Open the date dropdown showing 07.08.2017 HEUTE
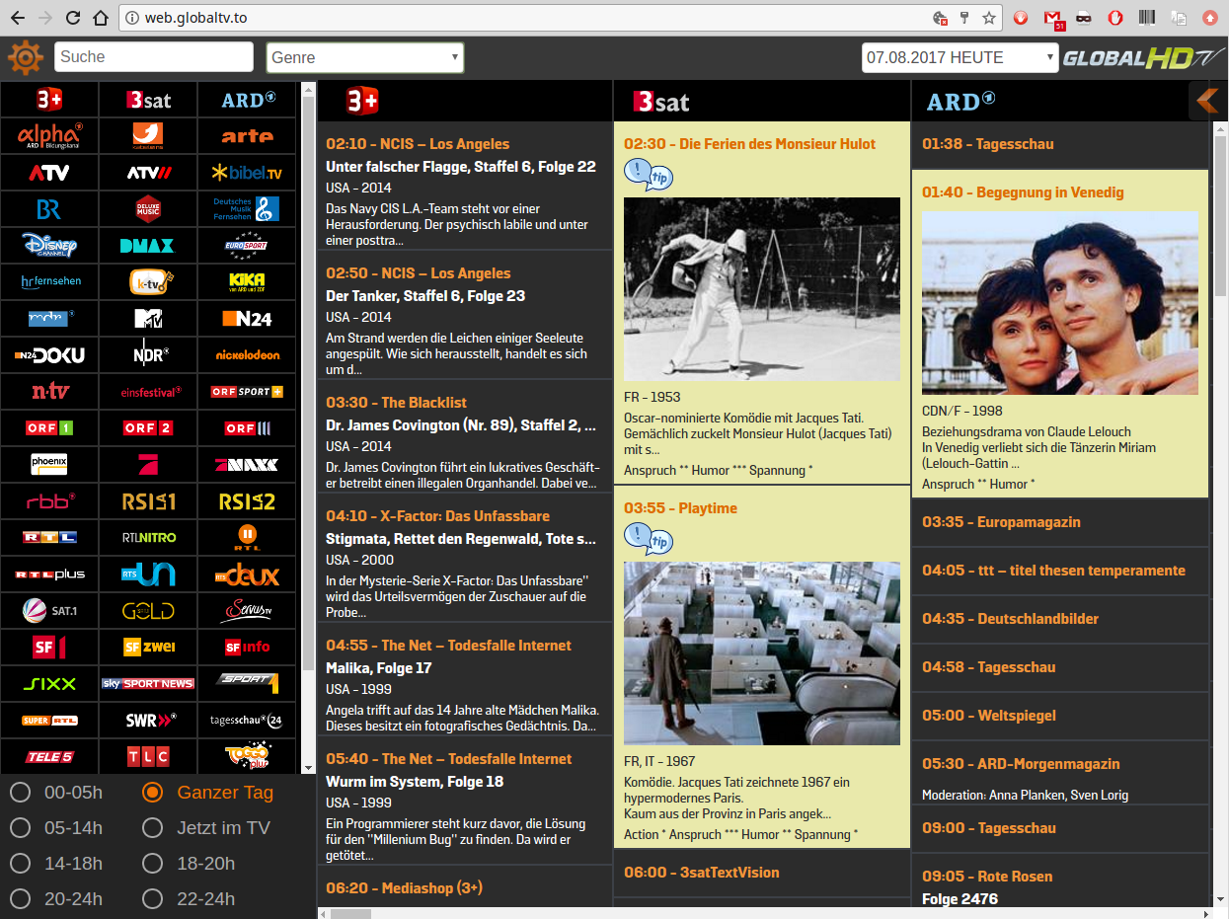Screen dimensions: 1229x919 [960, 57]
